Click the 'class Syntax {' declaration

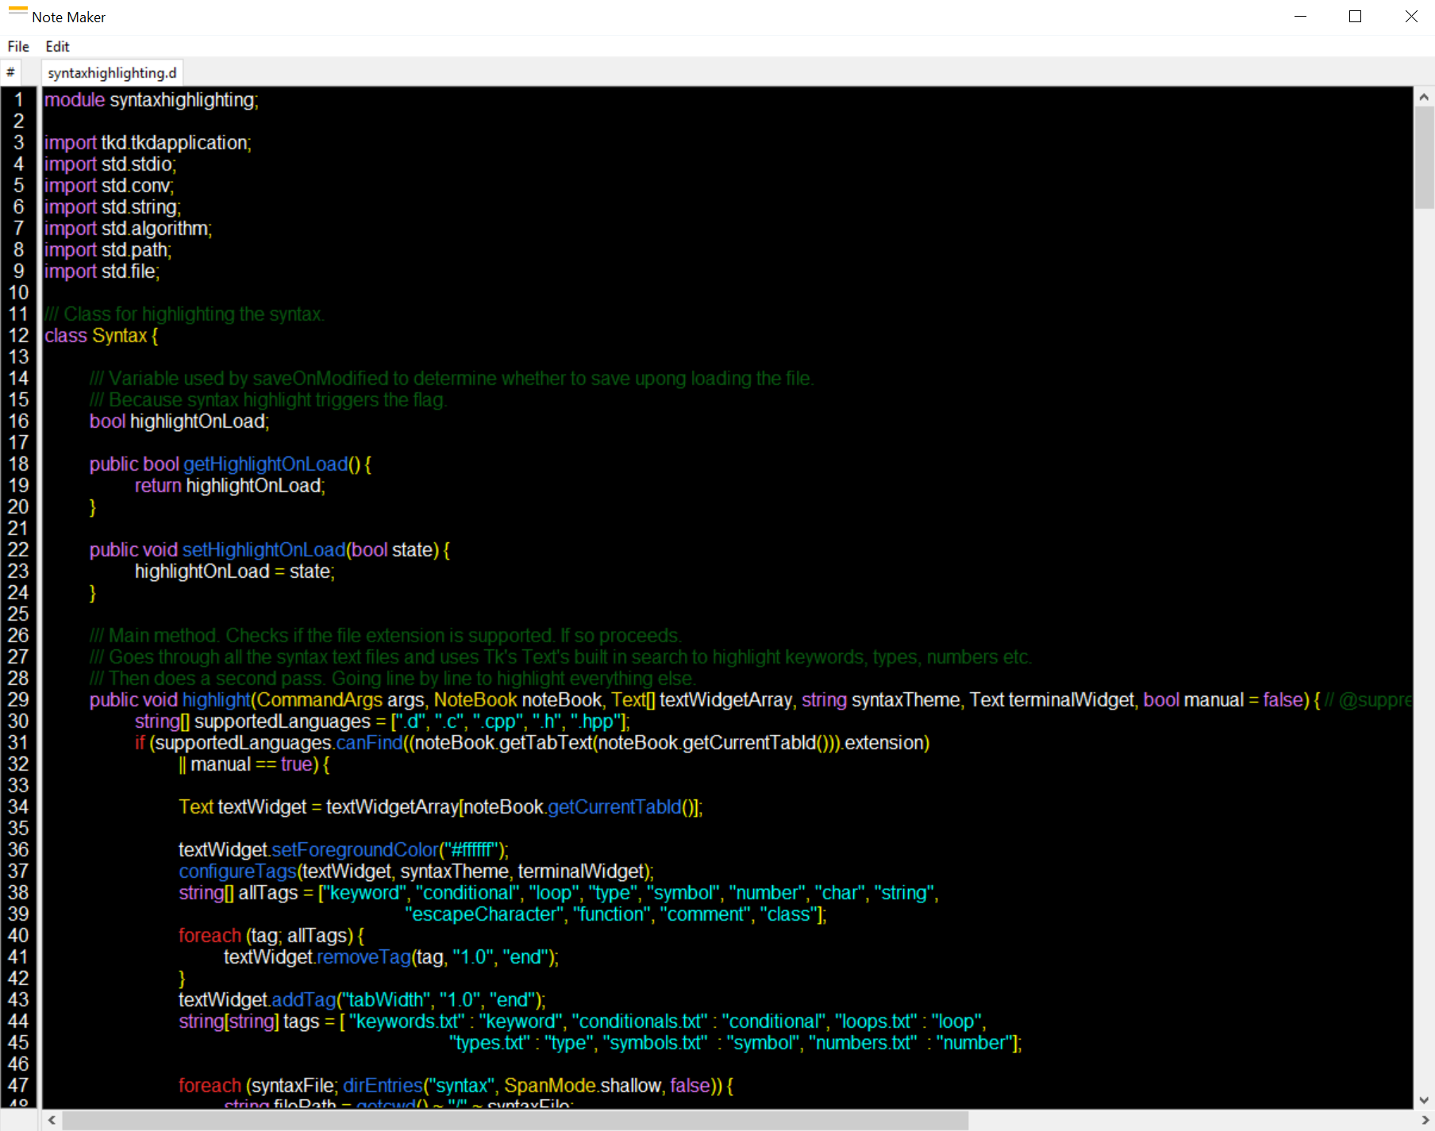[x=101, y=336]
